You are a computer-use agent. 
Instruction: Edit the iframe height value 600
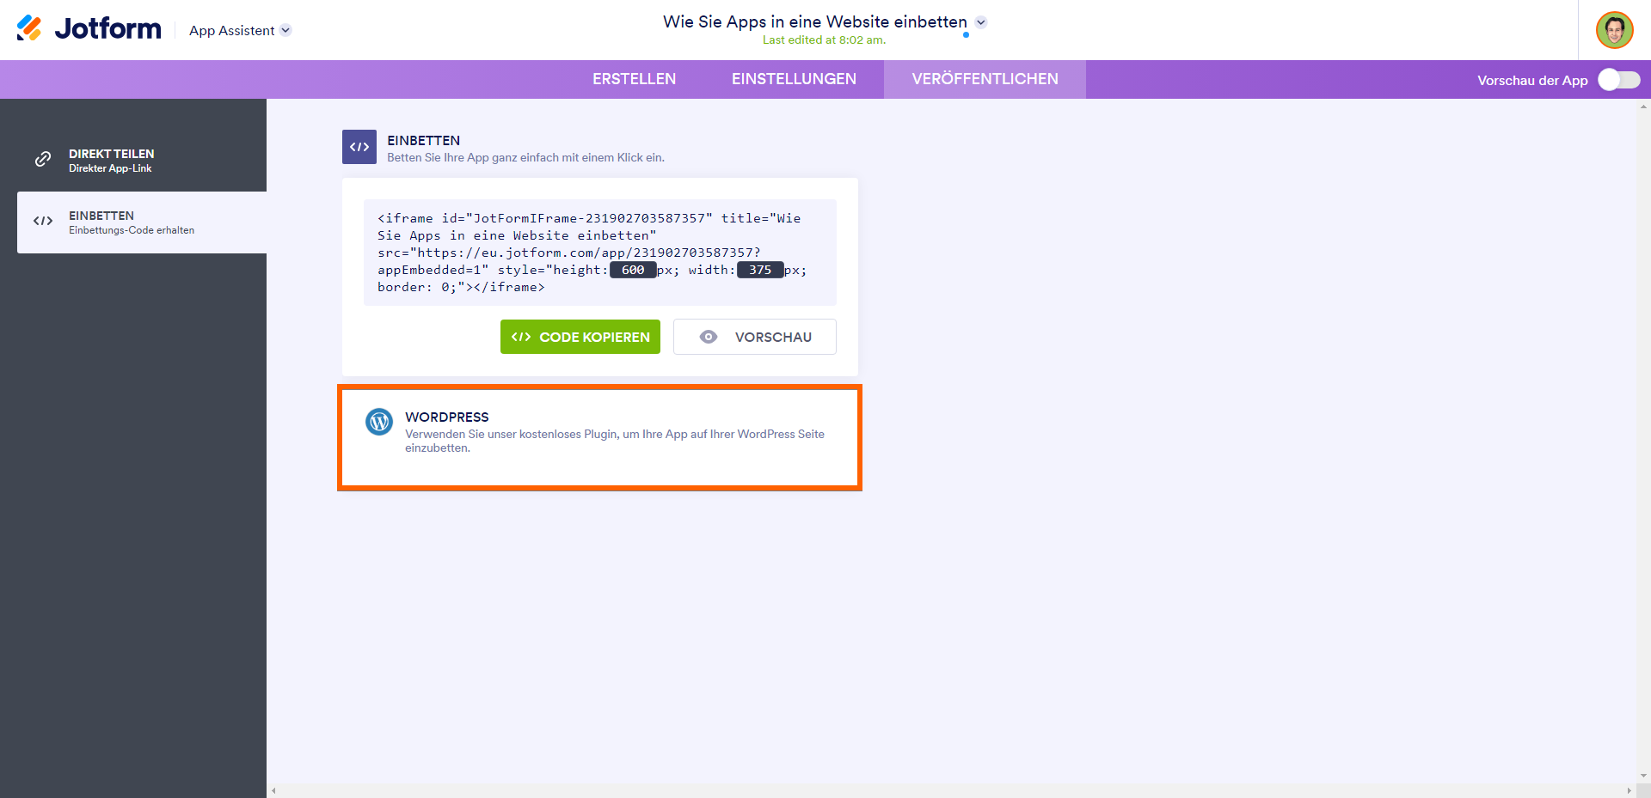(633, 270)
